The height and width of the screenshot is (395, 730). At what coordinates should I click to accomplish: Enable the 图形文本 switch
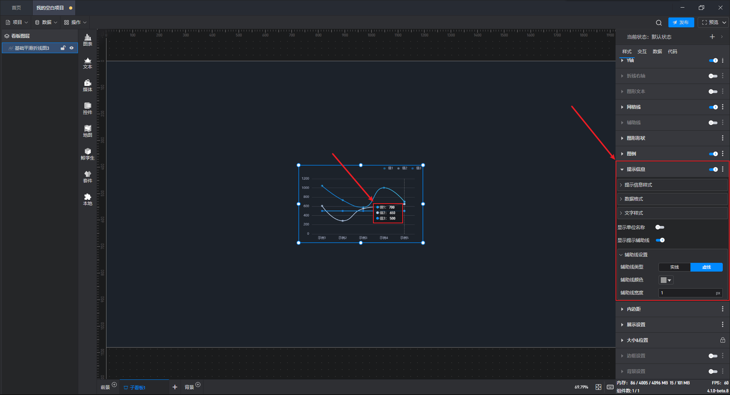pyautogui.click(x=713, y=92)
